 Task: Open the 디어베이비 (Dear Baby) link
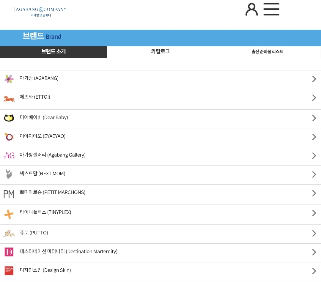(x=44, y=117)
